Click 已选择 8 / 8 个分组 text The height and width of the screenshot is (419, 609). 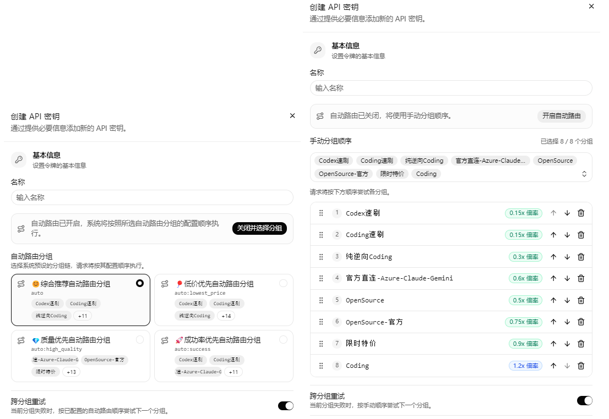567,141
